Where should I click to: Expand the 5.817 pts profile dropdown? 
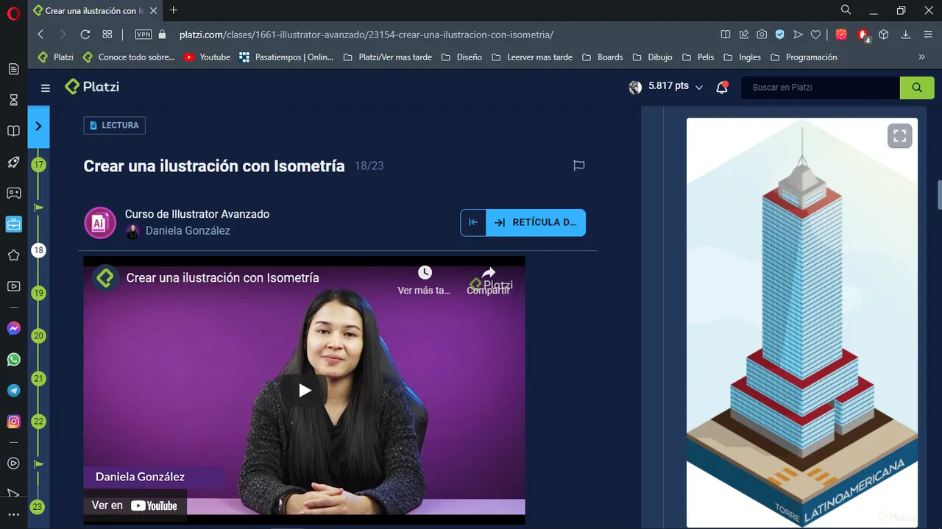click(x=666, y=87)
